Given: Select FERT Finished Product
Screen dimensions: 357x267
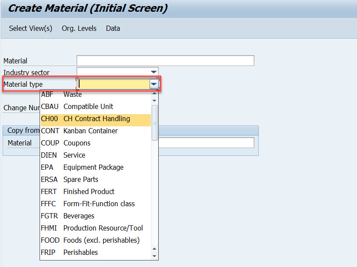Looking at the screenshot, I should tap(96, 191).
